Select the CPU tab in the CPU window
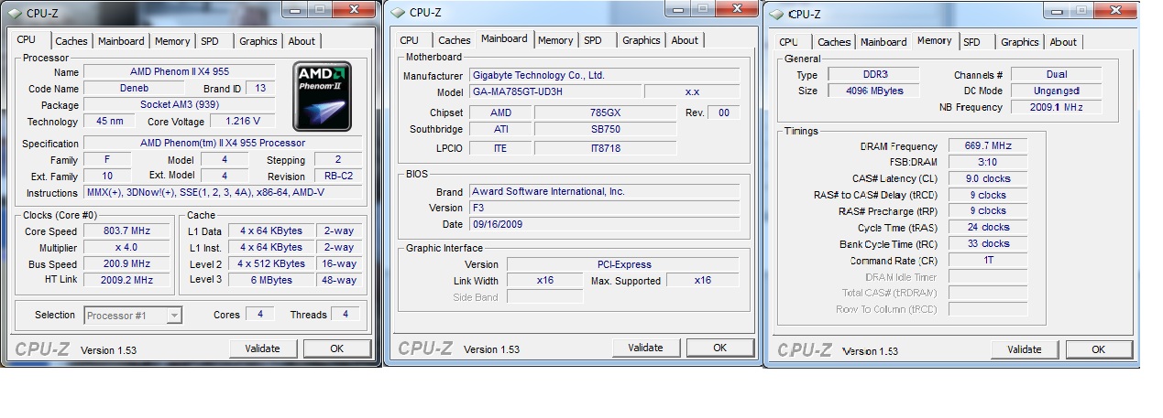 pos(27,39)
